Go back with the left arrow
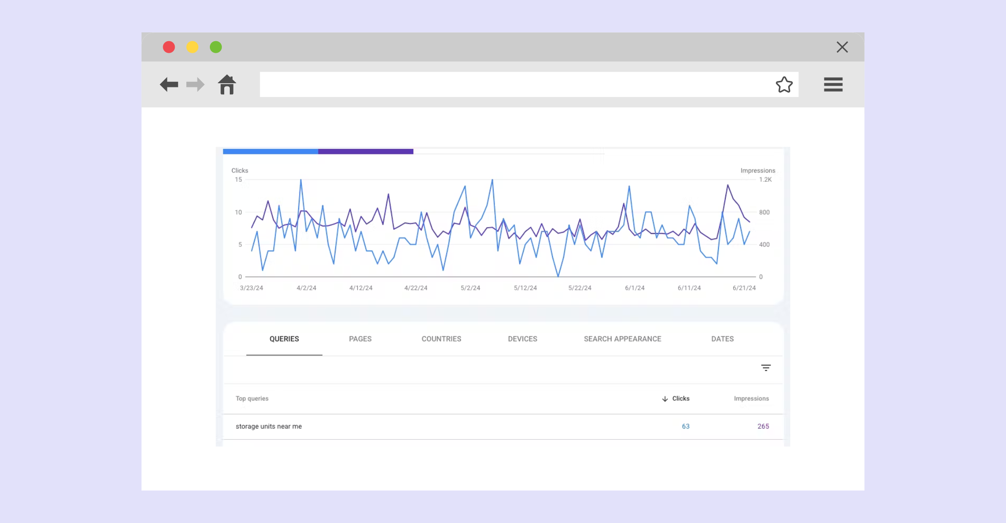The image size is (1006, 523). (x=169, y=85)
